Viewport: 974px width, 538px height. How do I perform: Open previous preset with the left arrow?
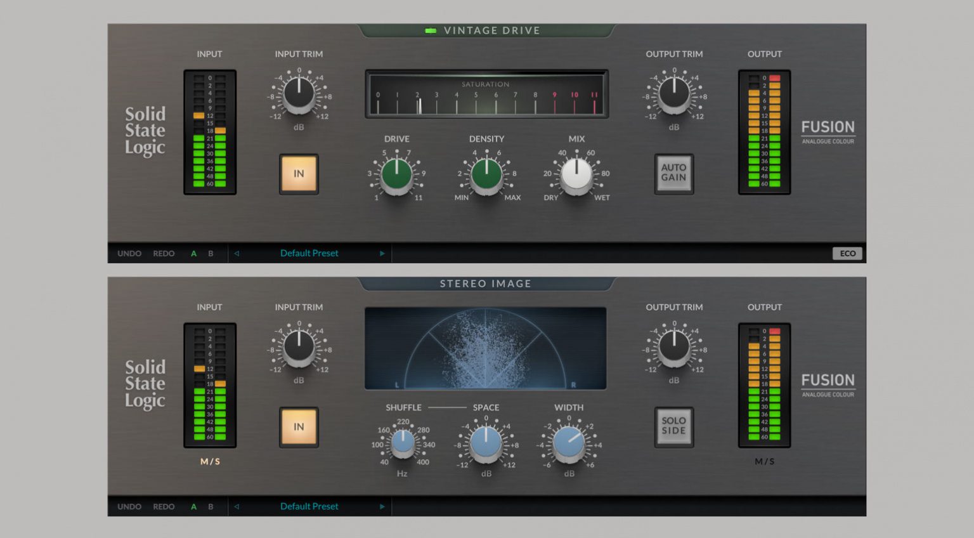[236, 253]
